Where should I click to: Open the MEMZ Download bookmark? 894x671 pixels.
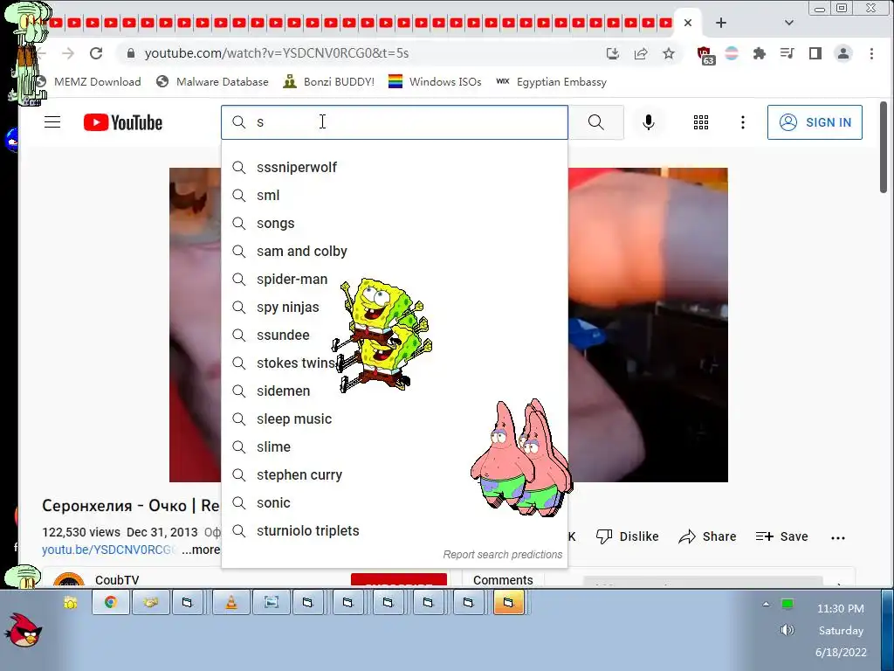coord(89,81)
